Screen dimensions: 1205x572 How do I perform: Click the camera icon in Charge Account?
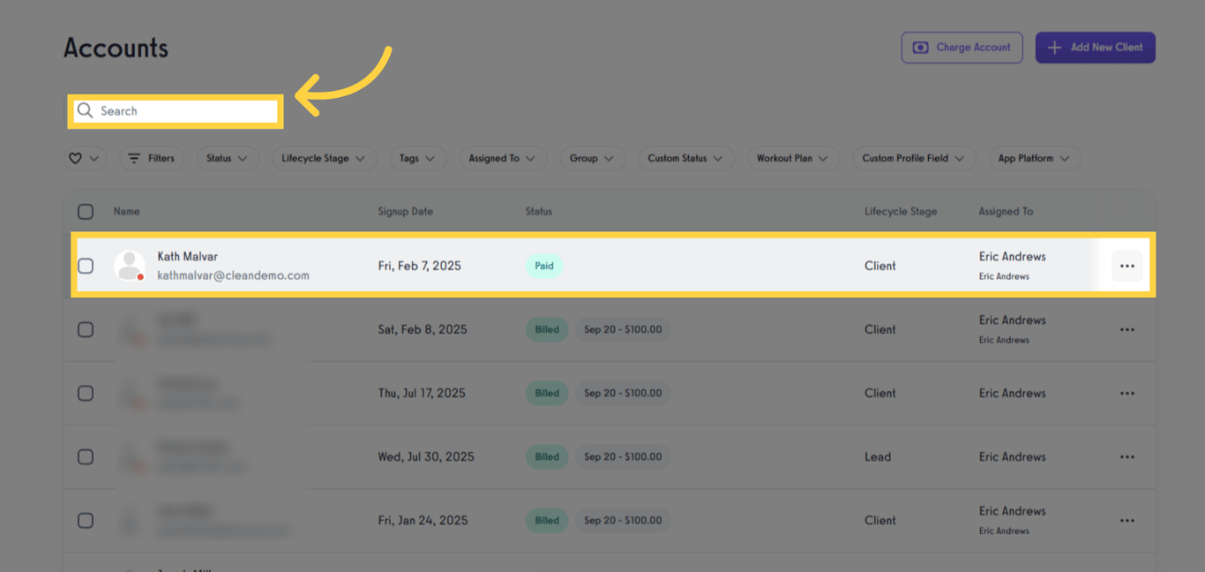click(920, 47)
